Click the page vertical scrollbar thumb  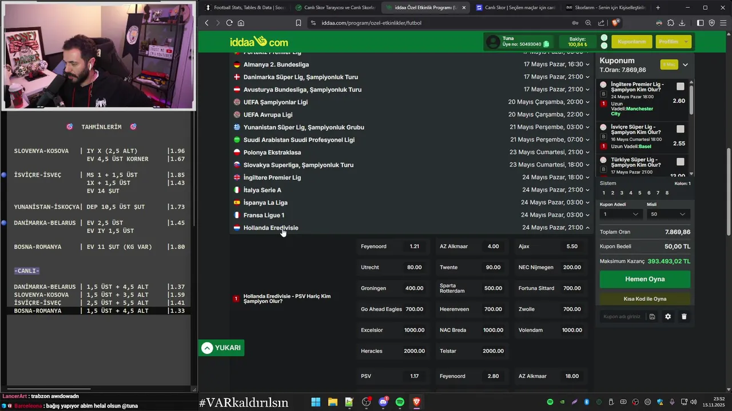click(728, 191)
